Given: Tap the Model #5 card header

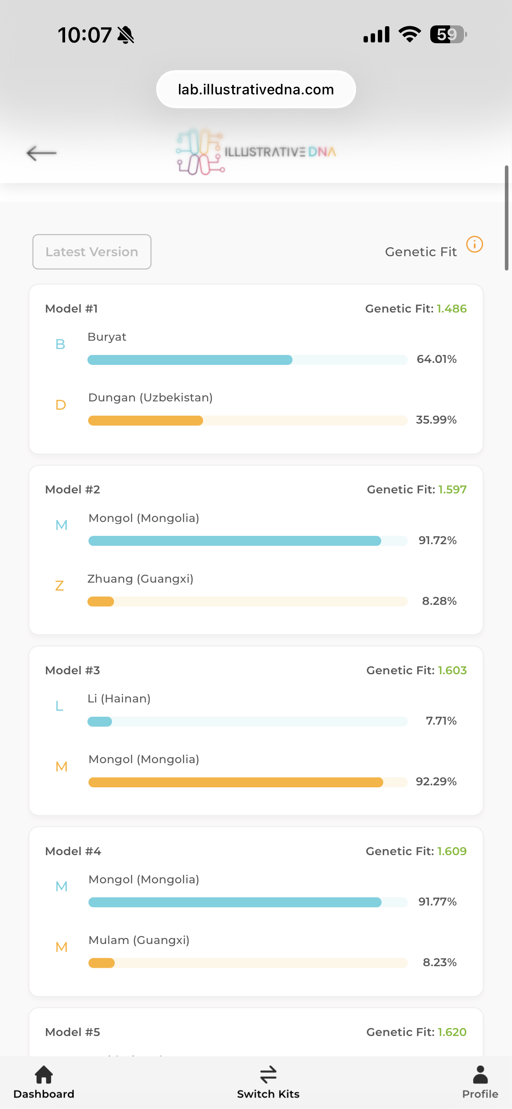Looking at the screenshot, I should click(72, 1032).
